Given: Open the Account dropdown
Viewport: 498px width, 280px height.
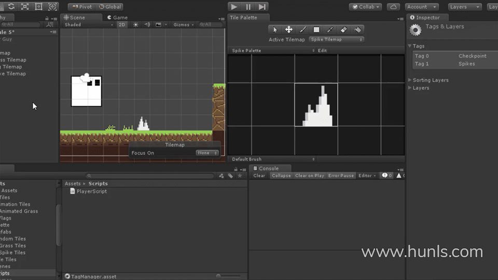Looking at the screenshot, I should (x=421, y=7).
